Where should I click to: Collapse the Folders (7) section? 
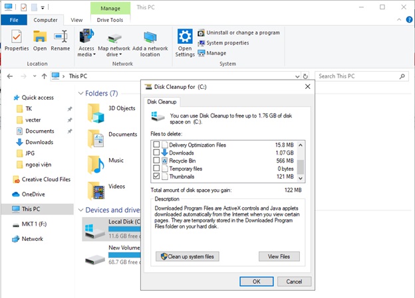pyautogui.click(x=80, y=94)
